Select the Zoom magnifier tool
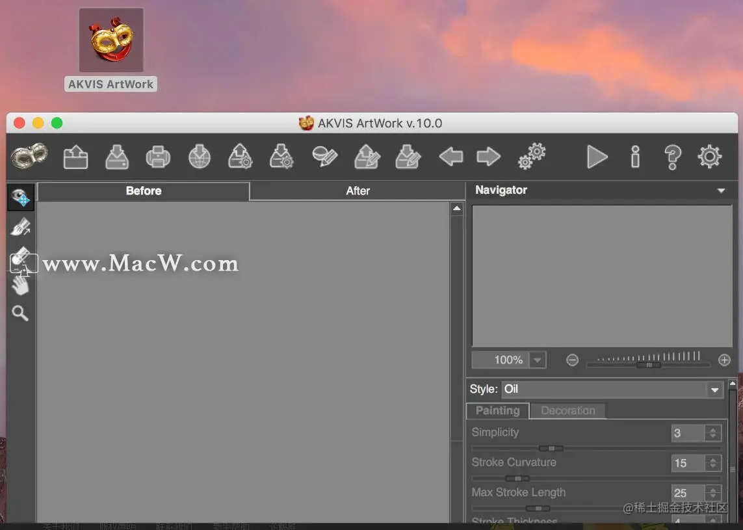This screenshot has width=743, height=530. coord(20,313)
